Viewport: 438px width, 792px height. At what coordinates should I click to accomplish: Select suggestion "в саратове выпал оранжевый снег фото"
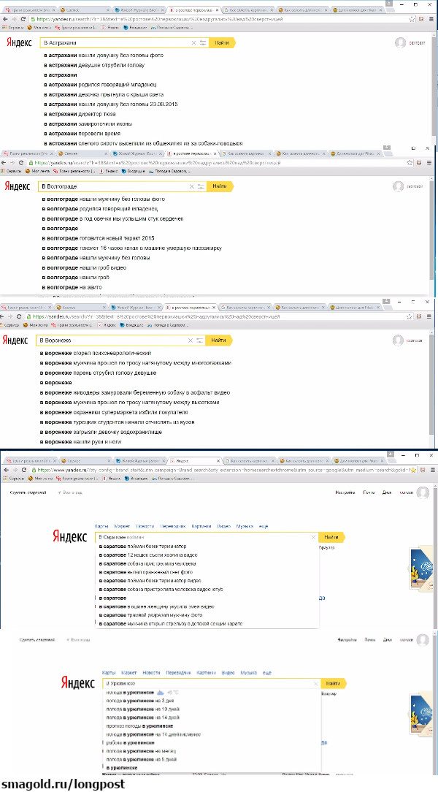[145, 572]
